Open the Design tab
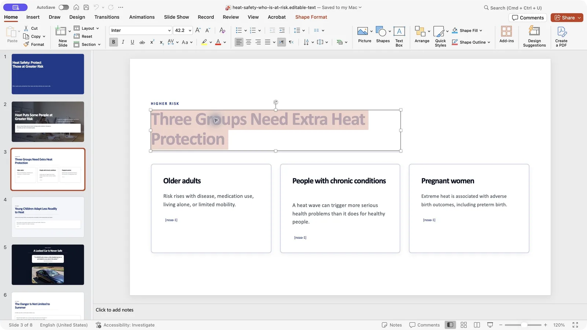 77,17
